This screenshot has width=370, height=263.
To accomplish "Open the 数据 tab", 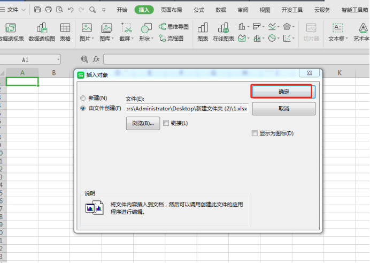I will click(221, 10).
